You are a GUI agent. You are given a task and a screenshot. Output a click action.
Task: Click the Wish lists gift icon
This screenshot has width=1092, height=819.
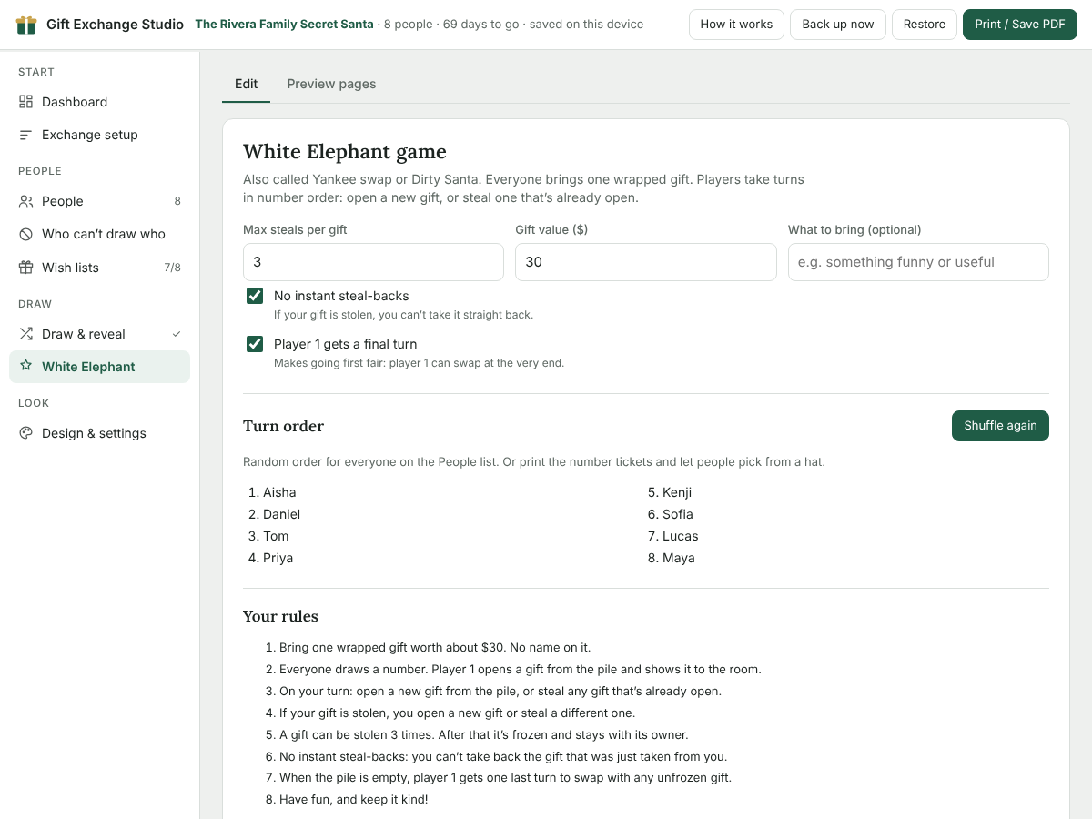pos(25,268)
